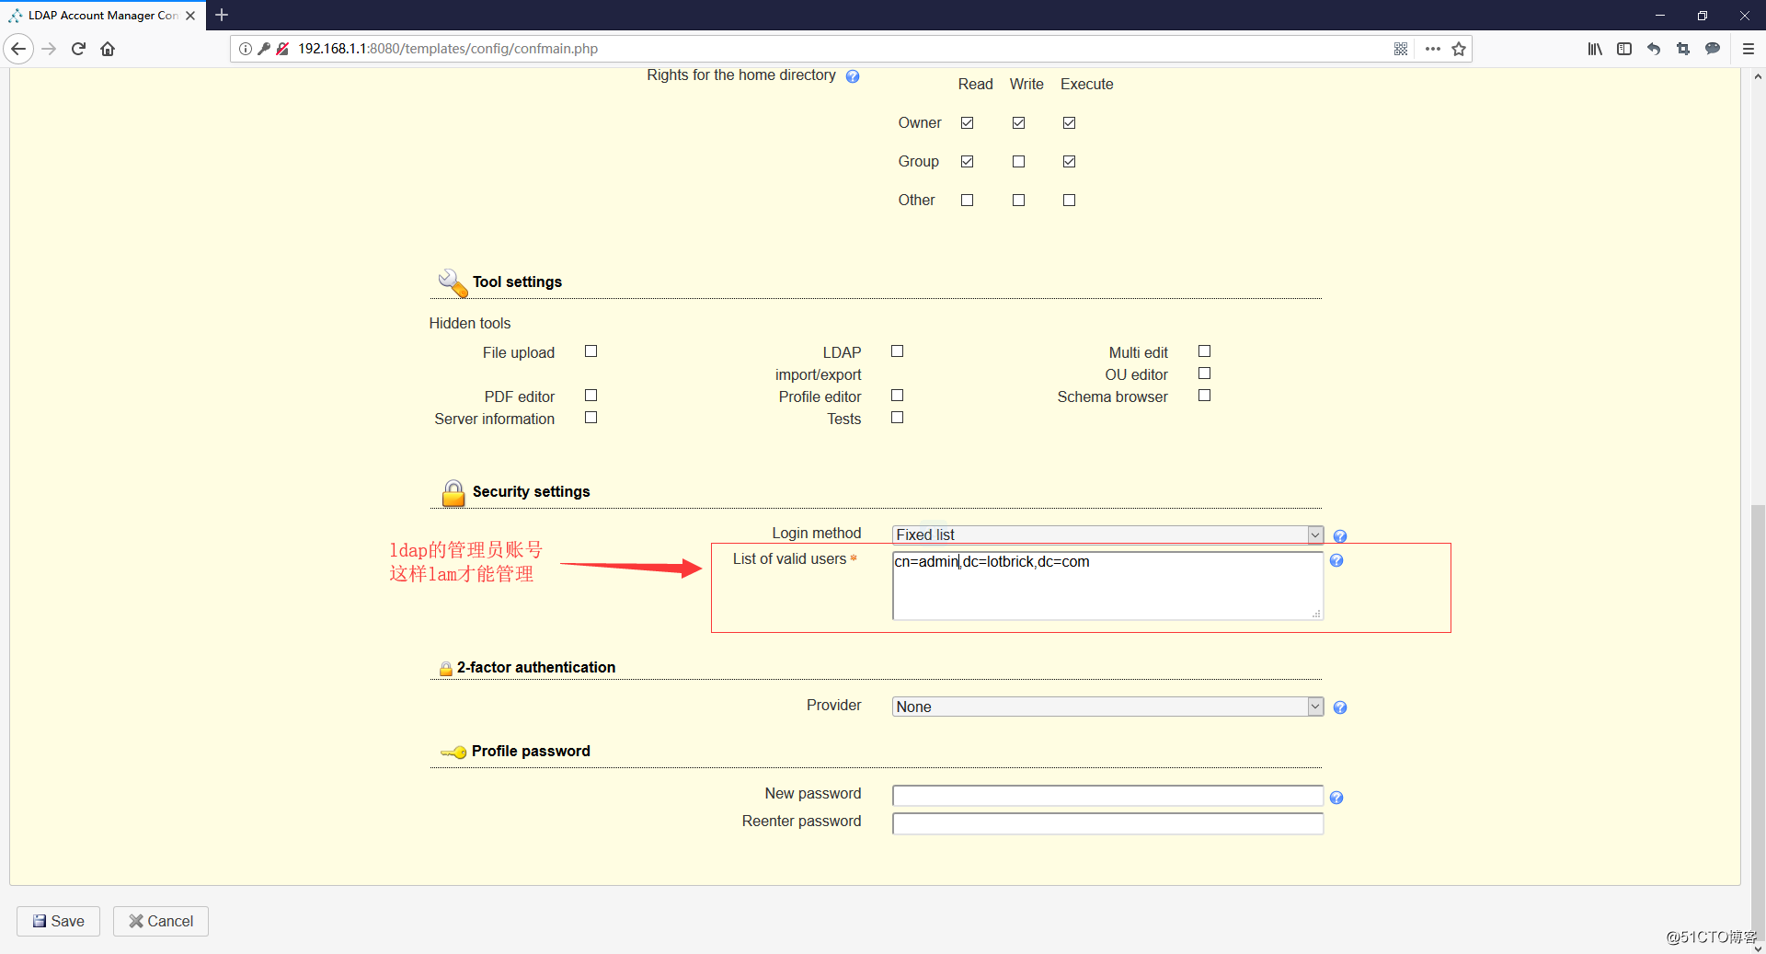Viewport: 1766px width, 954px height.
Task: Uncheck Owner Write permission
Action: (1018, 122)
